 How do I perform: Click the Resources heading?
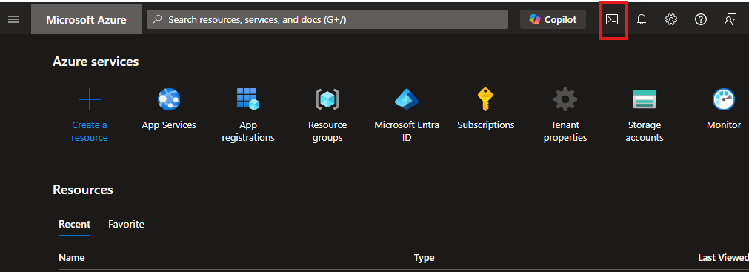83,190
